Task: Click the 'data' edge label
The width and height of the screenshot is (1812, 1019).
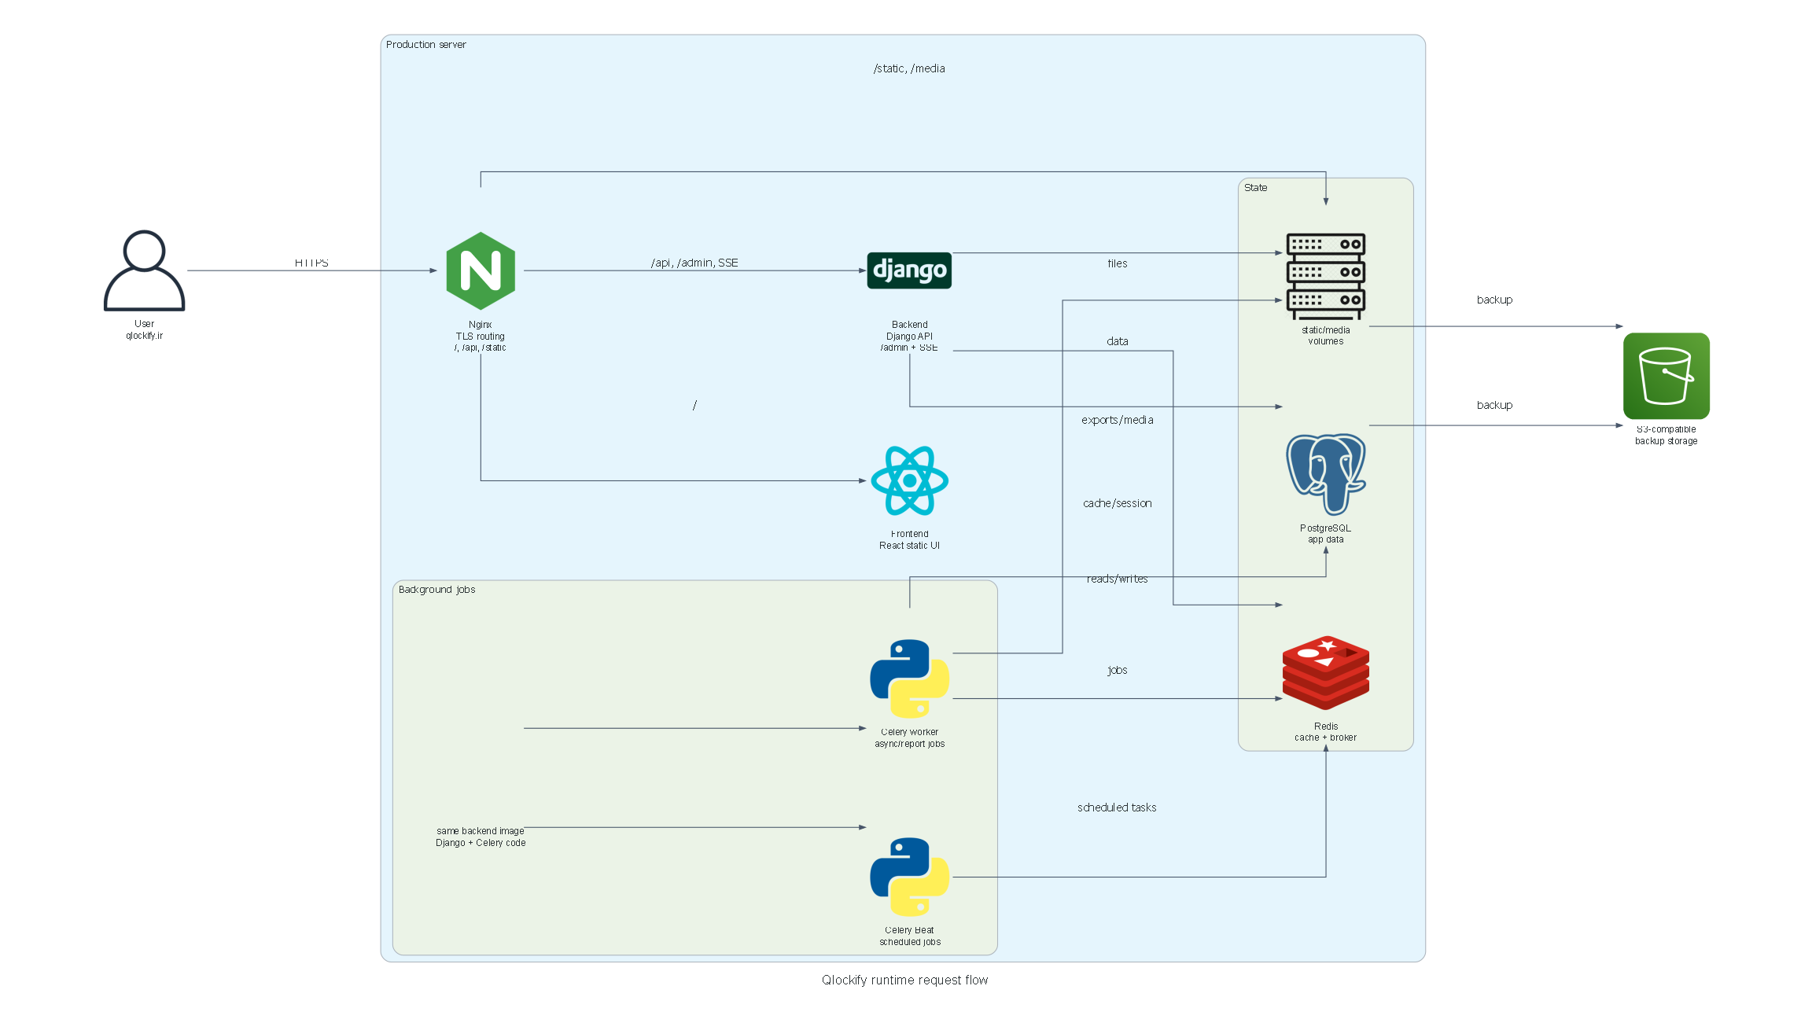Action: (x=1117, y=341)
